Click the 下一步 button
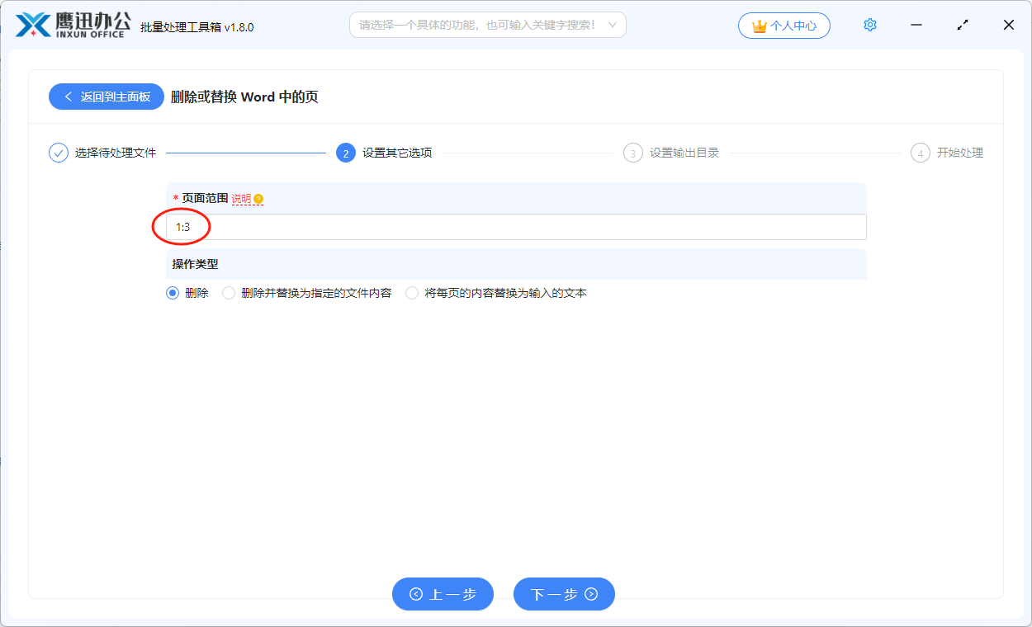The height and width of the screenshot is (627, 1032). [x=564, y=594]
